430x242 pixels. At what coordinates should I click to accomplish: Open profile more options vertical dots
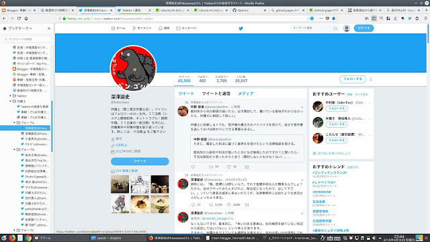pos(371,79)
